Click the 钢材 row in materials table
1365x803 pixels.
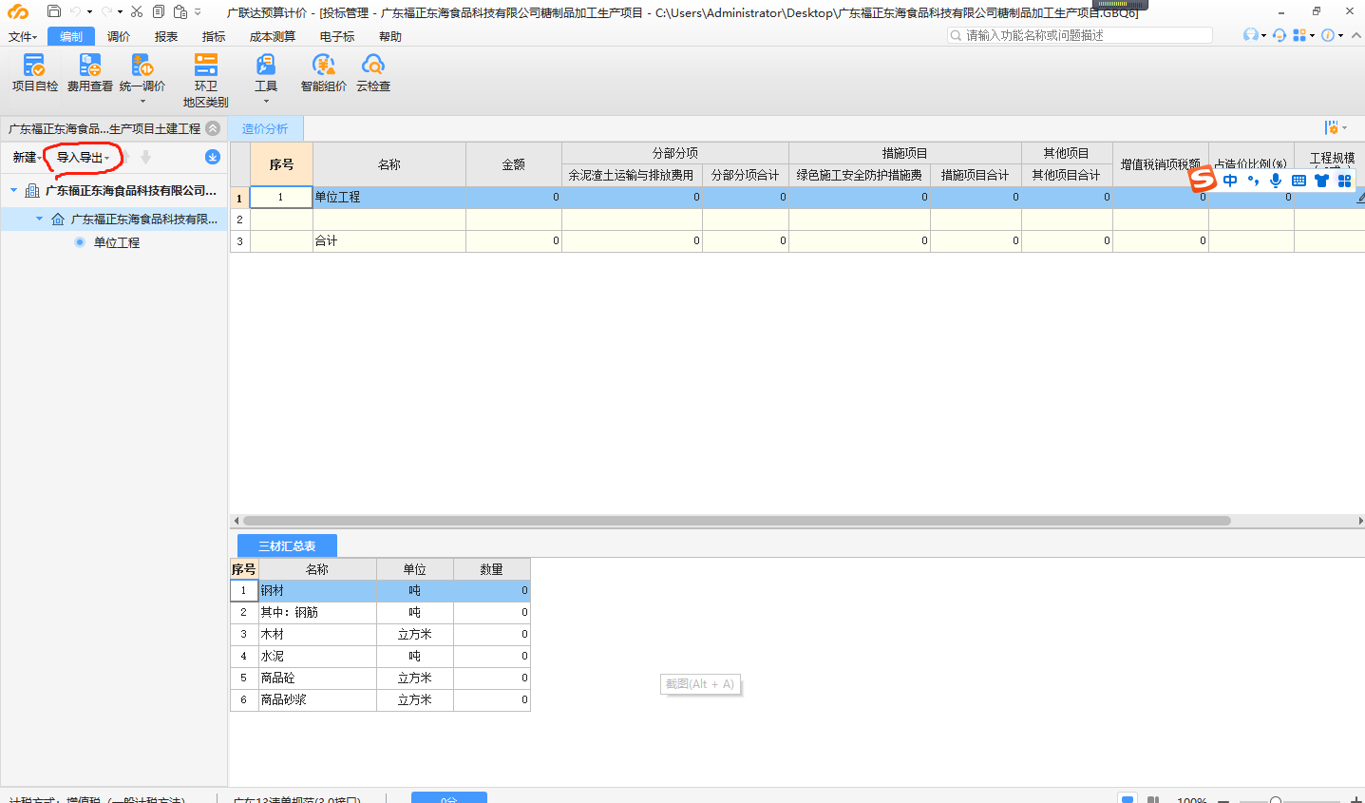(380, 590)
